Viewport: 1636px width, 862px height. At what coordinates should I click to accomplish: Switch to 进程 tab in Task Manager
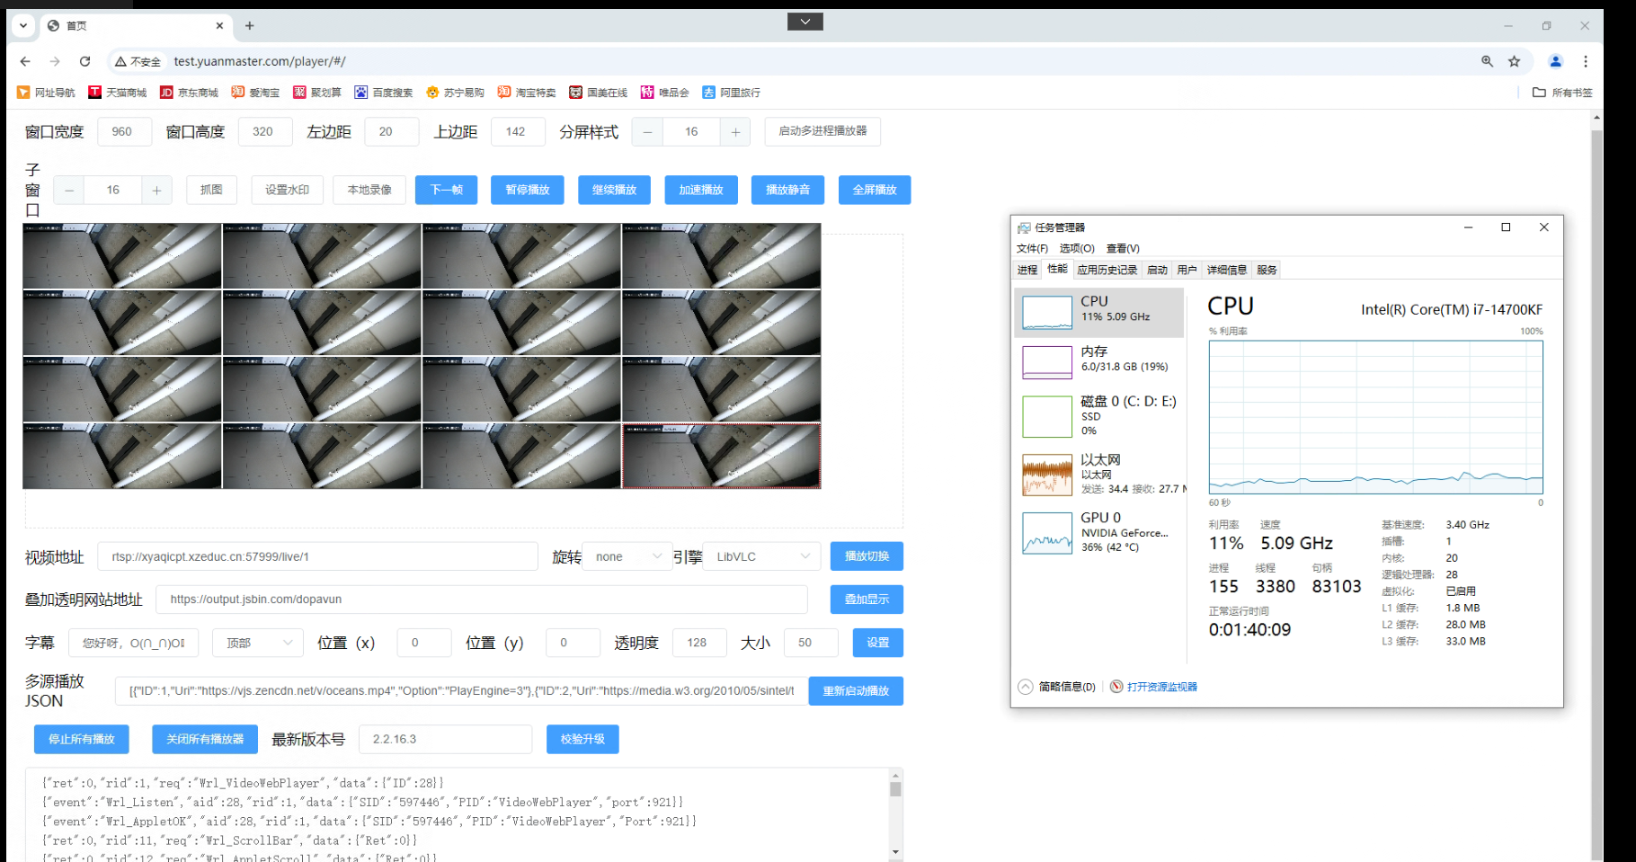(x=1027, y=270)
